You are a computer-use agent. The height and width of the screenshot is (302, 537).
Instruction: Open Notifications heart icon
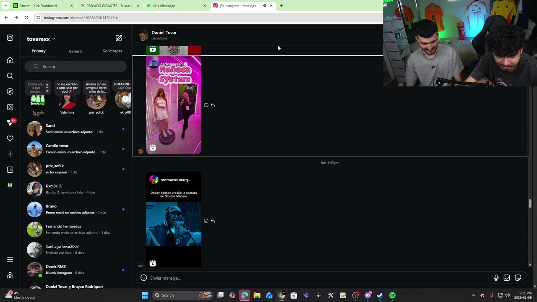coord(10,138)
